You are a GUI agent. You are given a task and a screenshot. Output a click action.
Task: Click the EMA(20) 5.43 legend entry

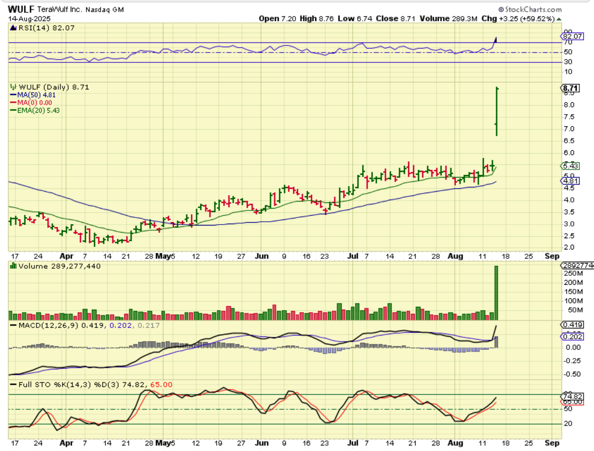(38, 110)
